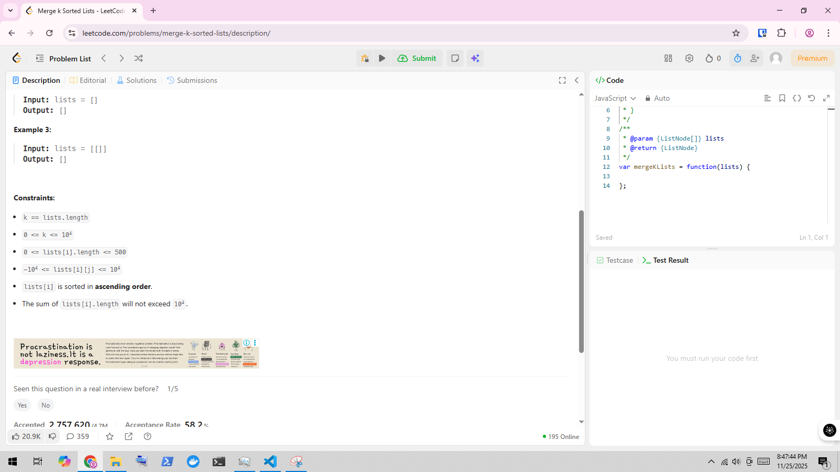
Task: Switch to the Testcase tab
Action: pyautogui.click(x=615, y=260)
